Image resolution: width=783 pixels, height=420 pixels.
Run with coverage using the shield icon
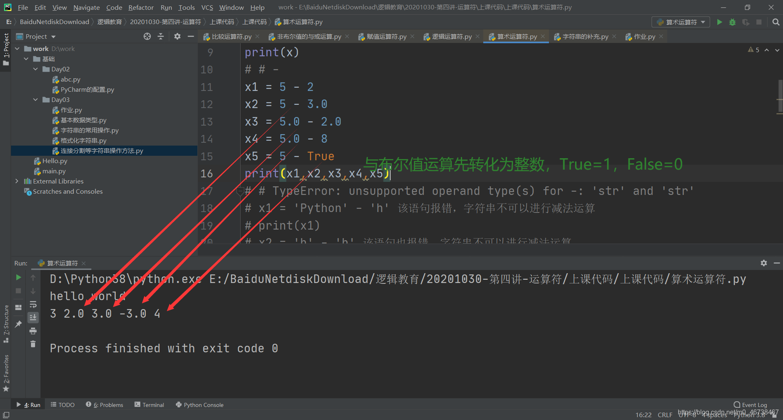tap(745, 22)
